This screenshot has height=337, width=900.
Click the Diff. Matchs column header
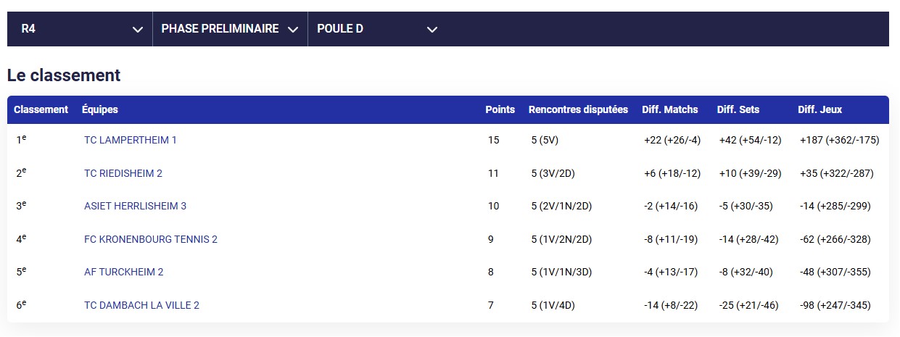click(670, 109)
